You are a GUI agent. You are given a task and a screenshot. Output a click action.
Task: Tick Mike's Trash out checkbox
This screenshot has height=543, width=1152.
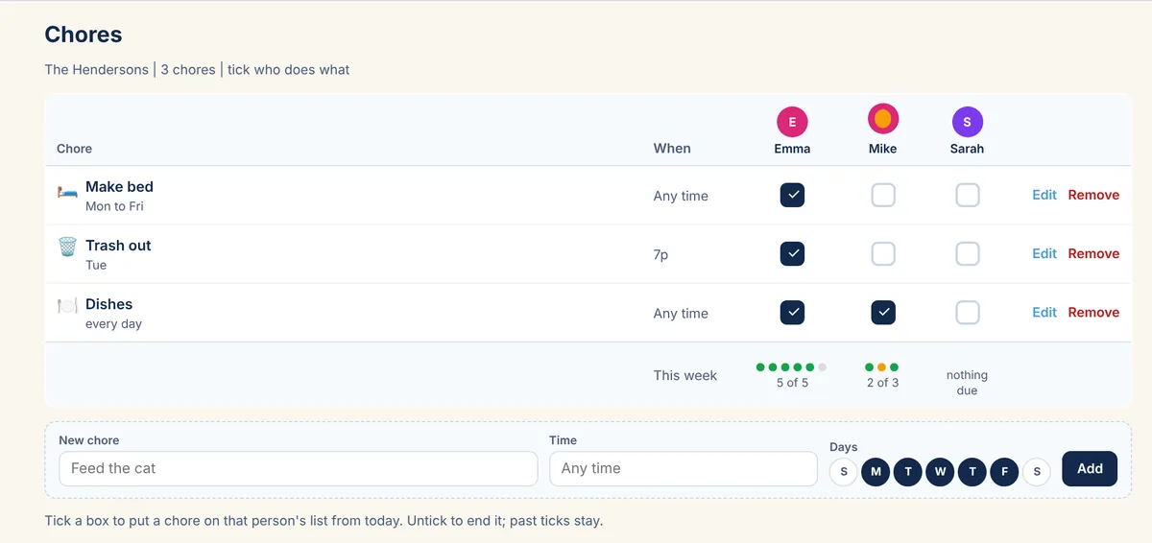[x=883, y=254]
